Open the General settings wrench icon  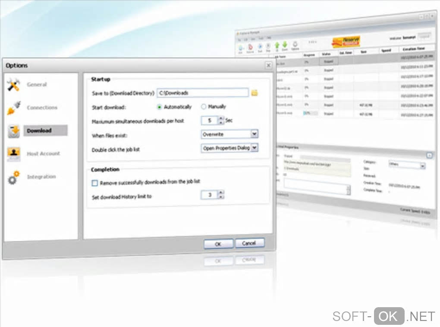[x=13, y=84]
